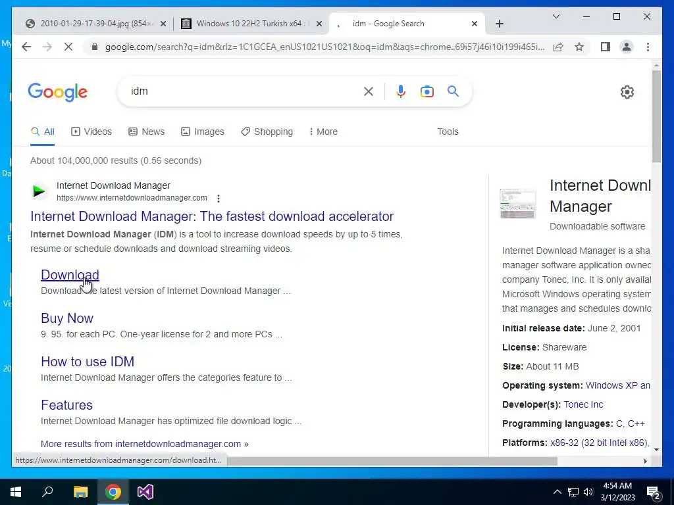Click the address bar URL
The width and height of the screenshot is (674, 505).
pyautogui.click(x=324, y=47)
